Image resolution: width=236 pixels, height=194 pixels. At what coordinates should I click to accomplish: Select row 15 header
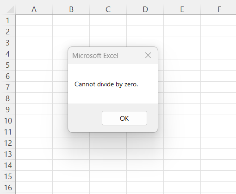tap(8, 176)
